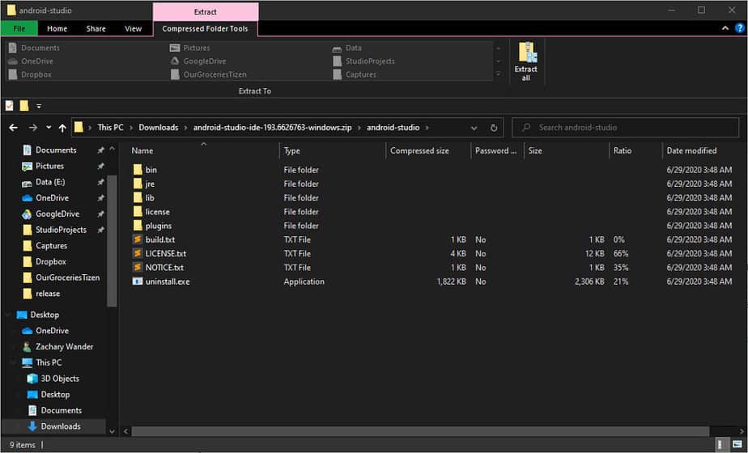Image resolution: width=748 pixels, height=453 pixels.
Task: Click the horizontal scrollbar in file list
Action: click(405, 431)
